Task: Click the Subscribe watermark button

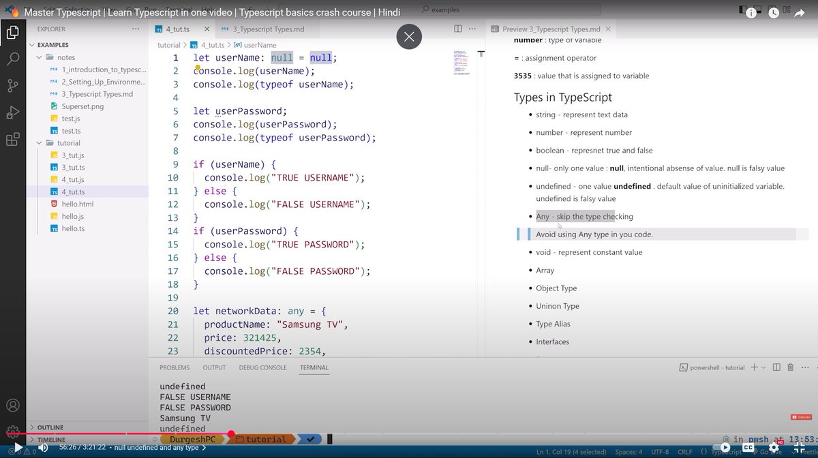Action: tap(801, 417)
